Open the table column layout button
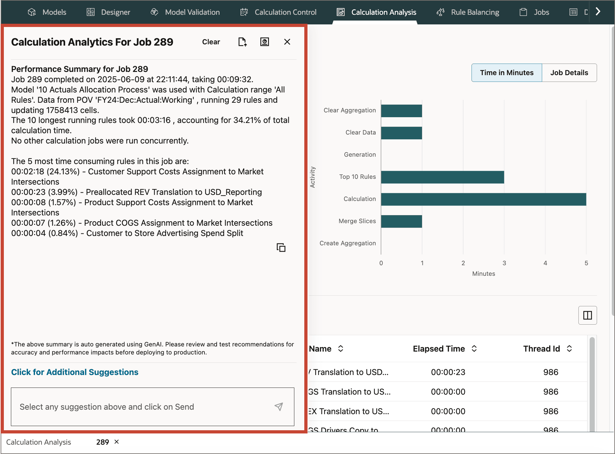The image size is (615, 454). (x=587, y=315)
